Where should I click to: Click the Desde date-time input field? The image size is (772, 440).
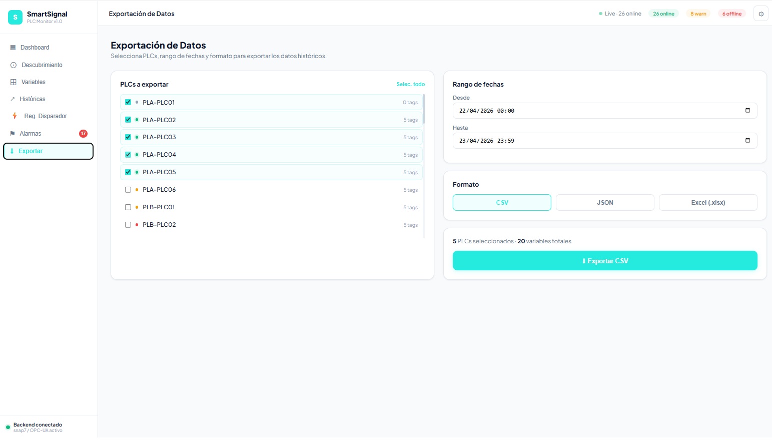click(605, 111)
